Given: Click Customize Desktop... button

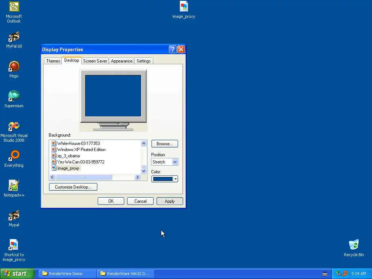Looking at the screenshot, I should click(x=73, y=187).
